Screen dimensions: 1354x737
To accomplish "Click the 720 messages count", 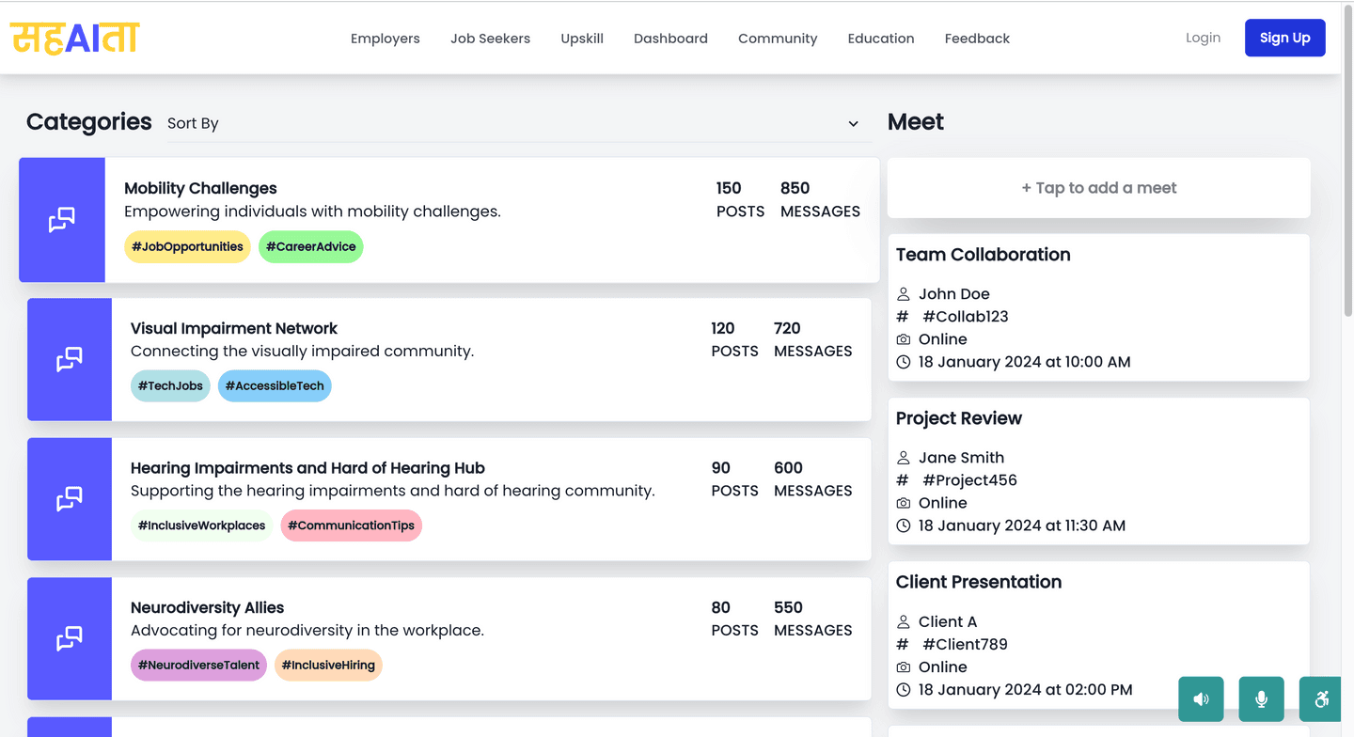I will 787,328.
